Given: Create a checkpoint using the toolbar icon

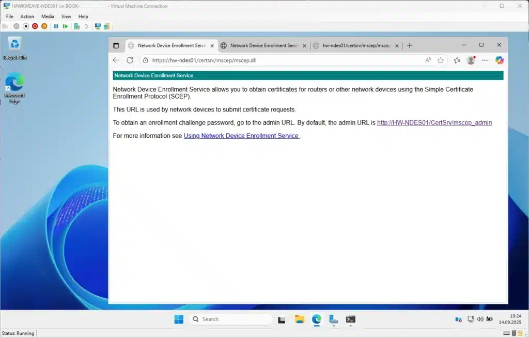Looking at the screenshot, I should (x=77, y=26).
